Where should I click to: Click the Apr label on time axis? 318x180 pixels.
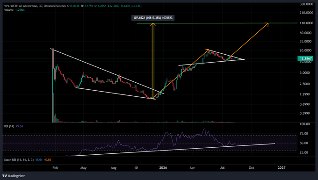click(x=192, y=168)
